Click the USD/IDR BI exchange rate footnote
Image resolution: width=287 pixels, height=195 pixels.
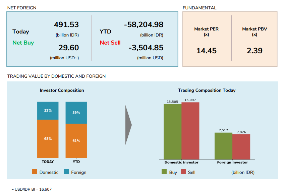tap(32, 189)
